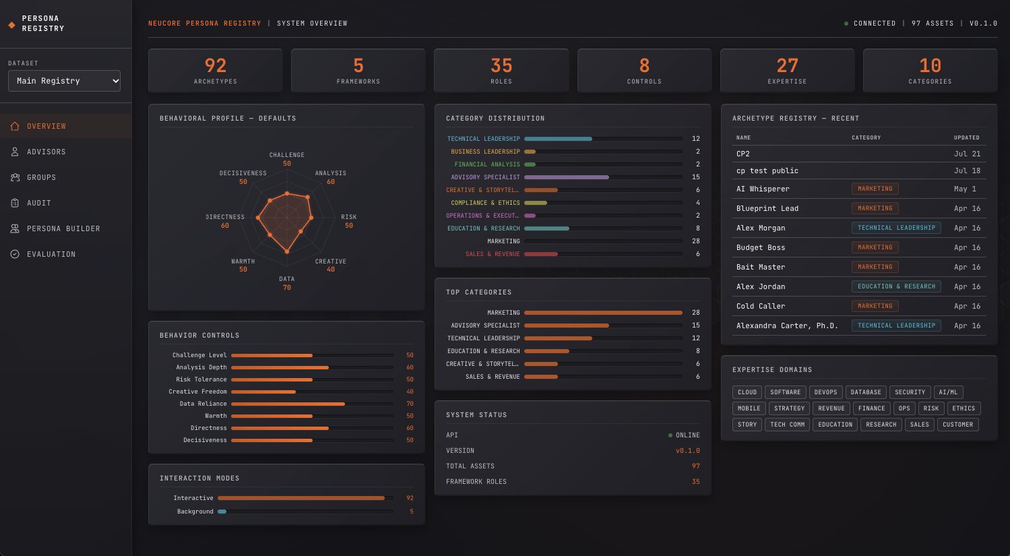Click the Overview home icon in sidebar
Image resolution: width=1010 pixels, height=556 pixels.
pos(15,126)
